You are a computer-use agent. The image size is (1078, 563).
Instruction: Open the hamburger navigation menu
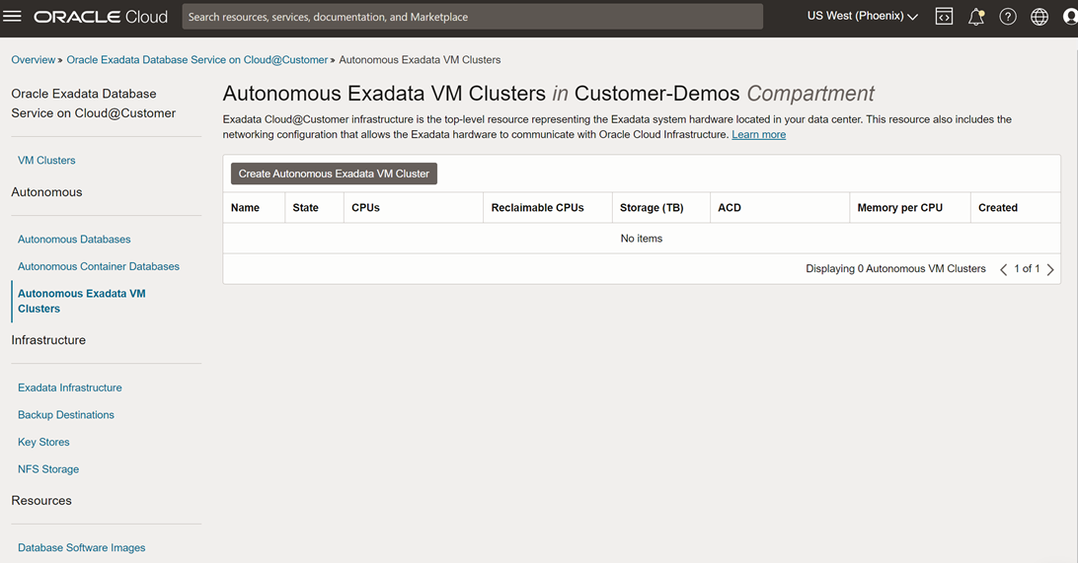[13, 17]
